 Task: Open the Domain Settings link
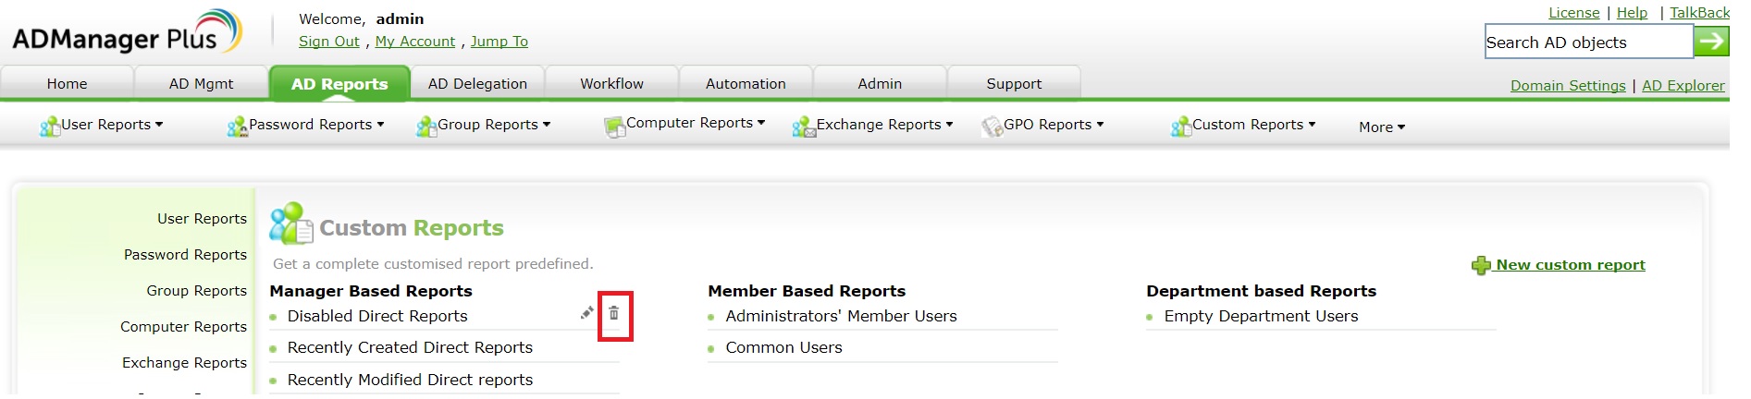(x=1567, y=86)
